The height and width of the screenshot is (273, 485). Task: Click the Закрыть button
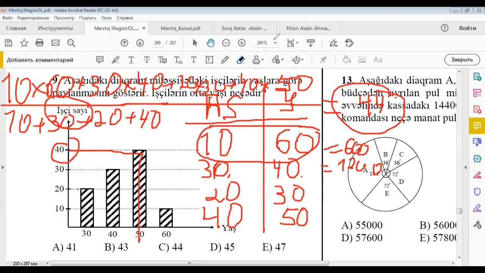(462, 60)
